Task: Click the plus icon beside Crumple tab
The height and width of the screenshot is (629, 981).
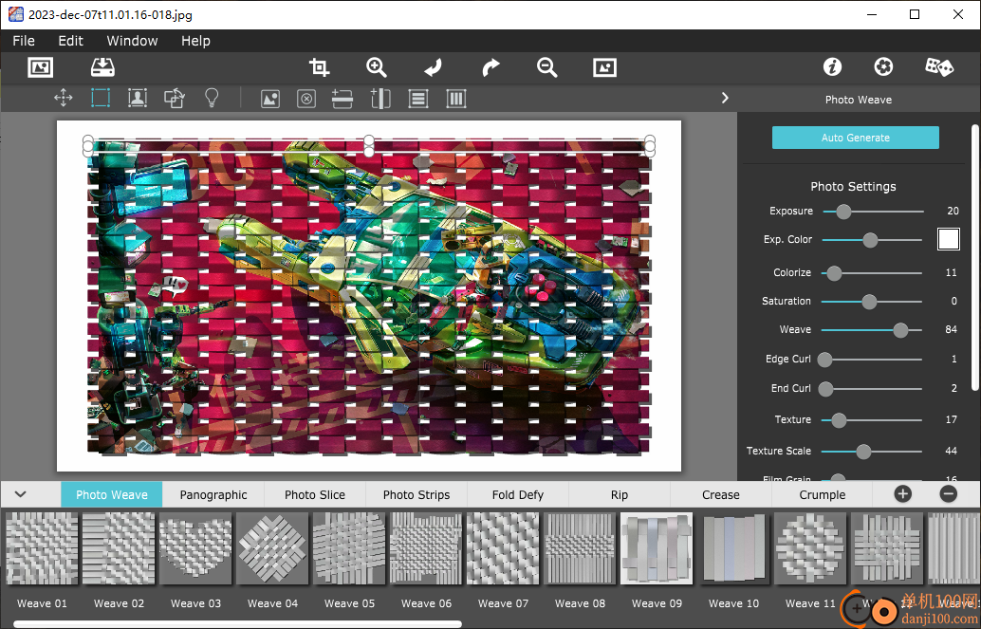Action: click(903, 494)
